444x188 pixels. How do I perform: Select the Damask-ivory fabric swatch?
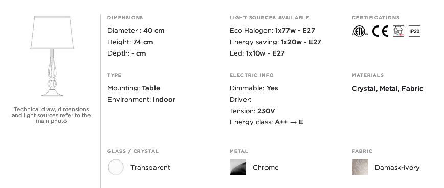(360, 167)
